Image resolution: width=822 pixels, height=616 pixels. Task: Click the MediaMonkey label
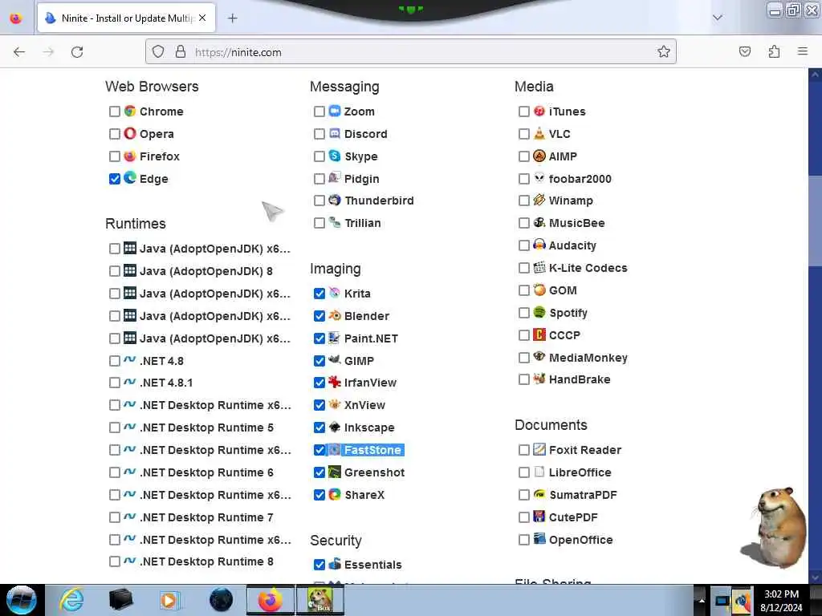pyautogui.click(x=588, y=358)
